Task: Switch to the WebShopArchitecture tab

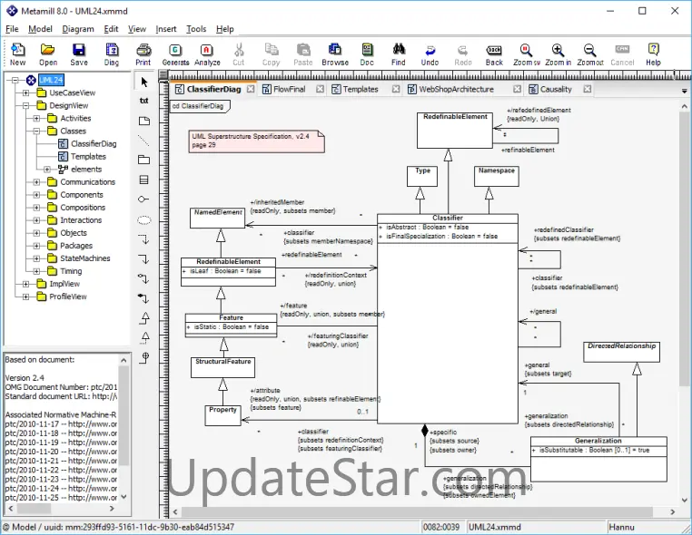Action: pyautogui.click(x=456, y=89)
